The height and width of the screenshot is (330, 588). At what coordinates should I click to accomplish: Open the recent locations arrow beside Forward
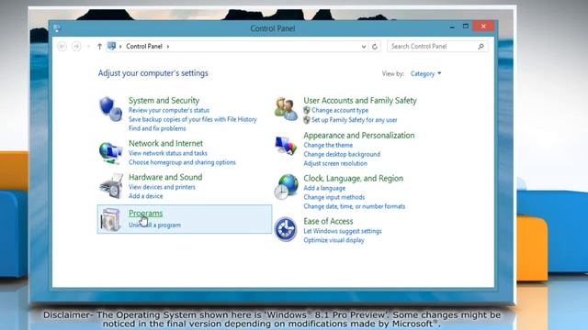coord(88,47)
